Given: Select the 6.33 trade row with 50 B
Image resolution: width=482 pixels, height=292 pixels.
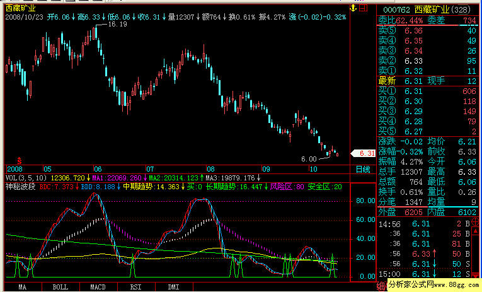Looking at the screenshot, I should [424, 254].
